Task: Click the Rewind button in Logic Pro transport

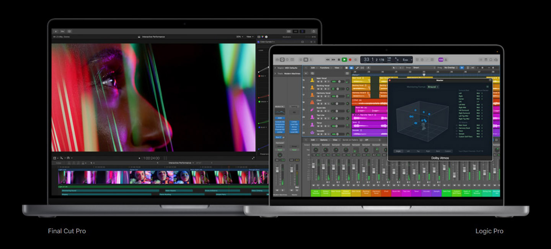Action: point(328,60)
